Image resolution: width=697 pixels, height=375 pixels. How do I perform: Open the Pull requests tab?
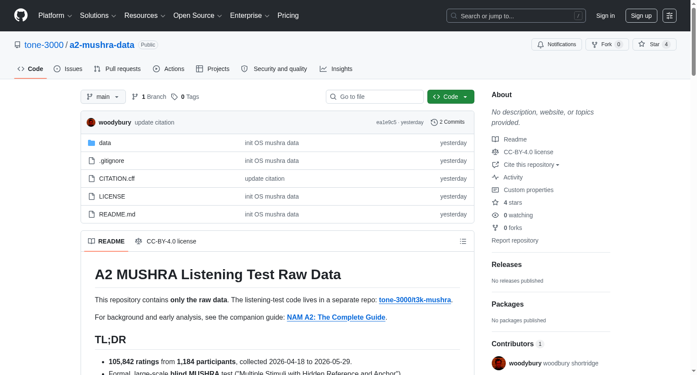point(117,69)
